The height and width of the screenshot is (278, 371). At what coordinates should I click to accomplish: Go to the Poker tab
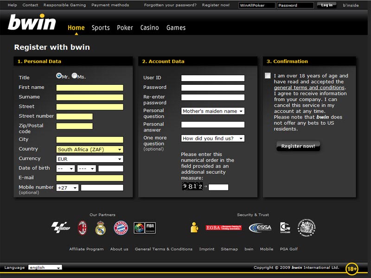coord(125,28)
